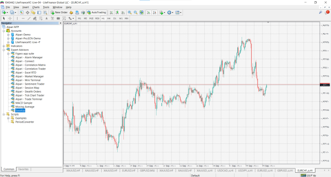Select the MACD Sample expert advisor
Image resolution: width=331 pixels, height=177 pixels.
click(x=24, y=103)
